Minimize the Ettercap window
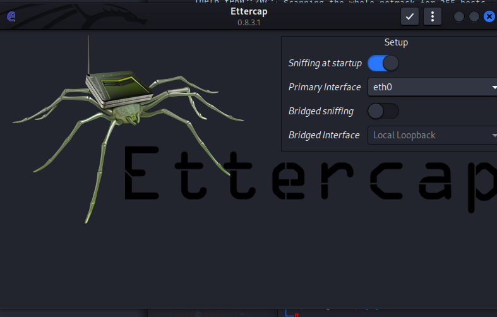Screen dimensions: 497x317 (x=459, y=16)
